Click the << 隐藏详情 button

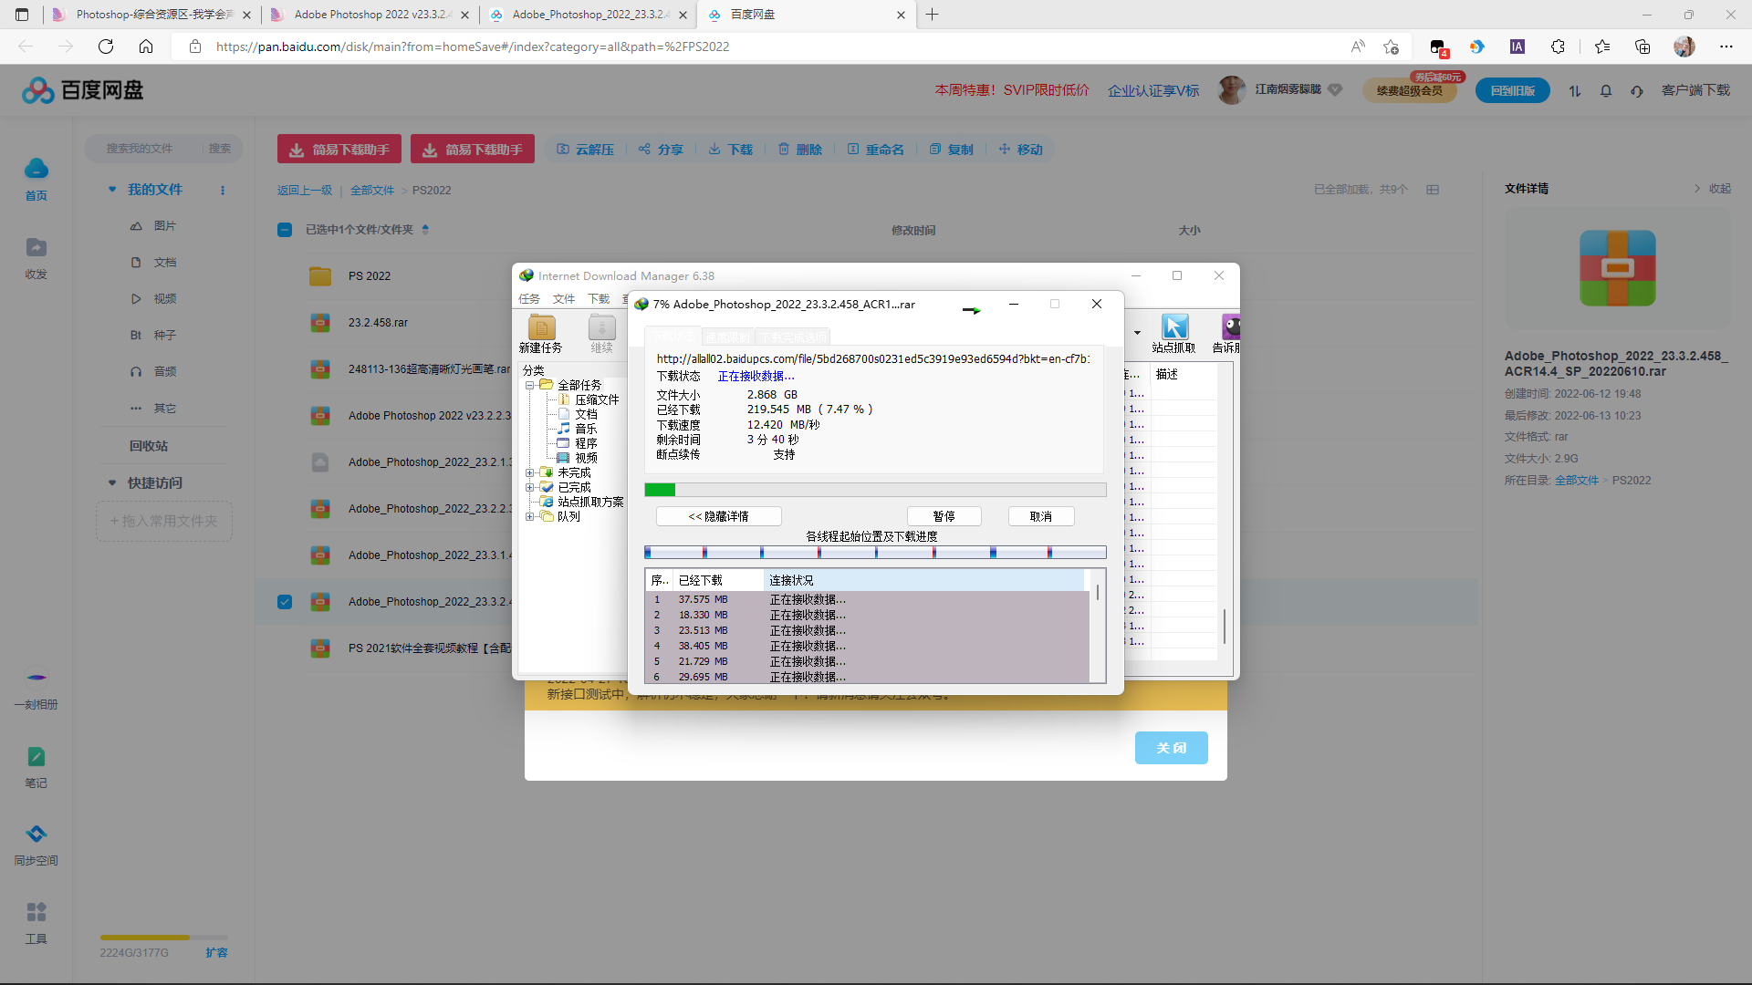click(x=719, y=516)
